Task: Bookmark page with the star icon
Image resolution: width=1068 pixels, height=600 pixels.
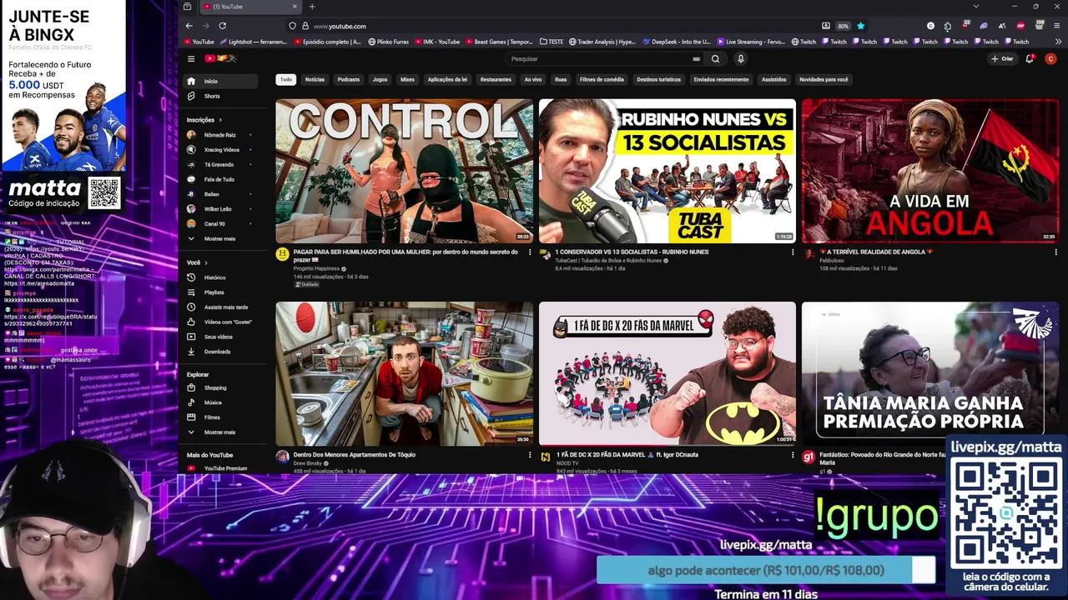Action: [x=860, y=26]
